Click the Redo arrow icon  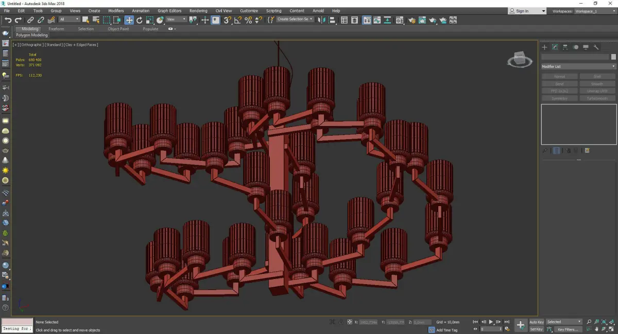pyautogui.click(x=18, y=20)
